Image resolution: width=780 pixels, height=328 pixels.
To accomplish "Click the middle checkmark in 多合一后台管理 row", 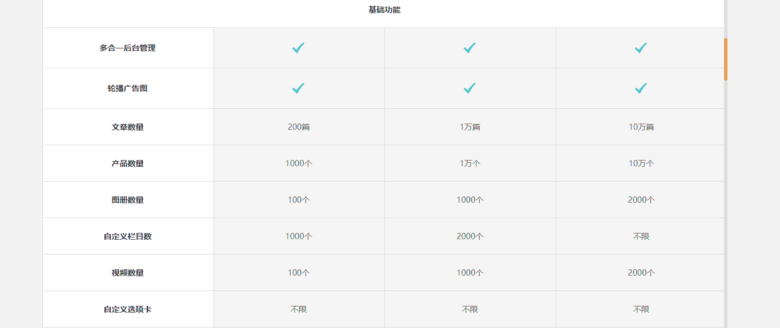I will 470,48.
